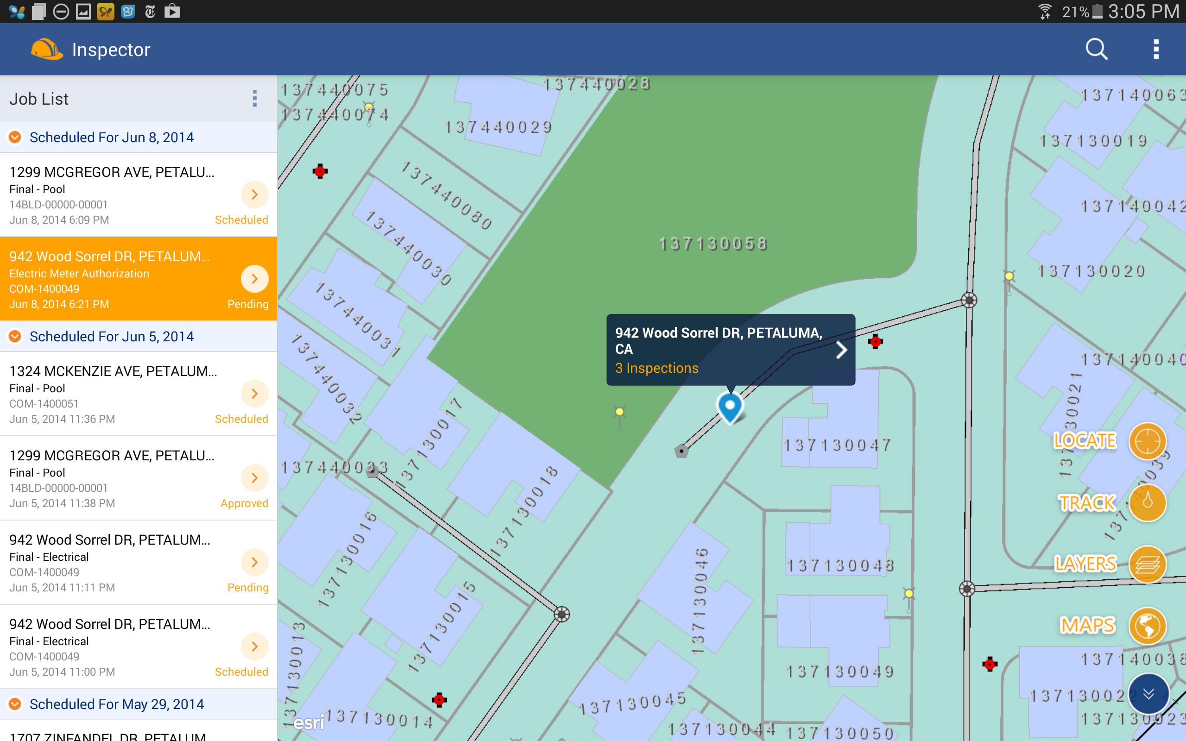Collapse the Scheduled For Jun 8, 2014 group
Viewport: 1186px width, 741px height.
click(15, 137)
